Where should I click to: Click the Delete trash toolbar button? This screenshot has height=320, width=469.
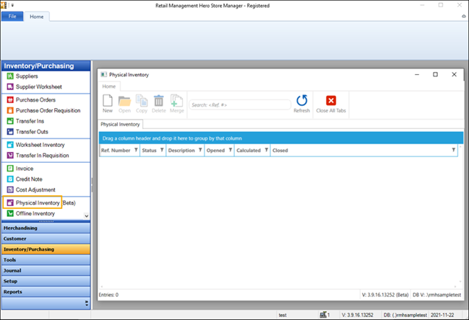point(158,104)
